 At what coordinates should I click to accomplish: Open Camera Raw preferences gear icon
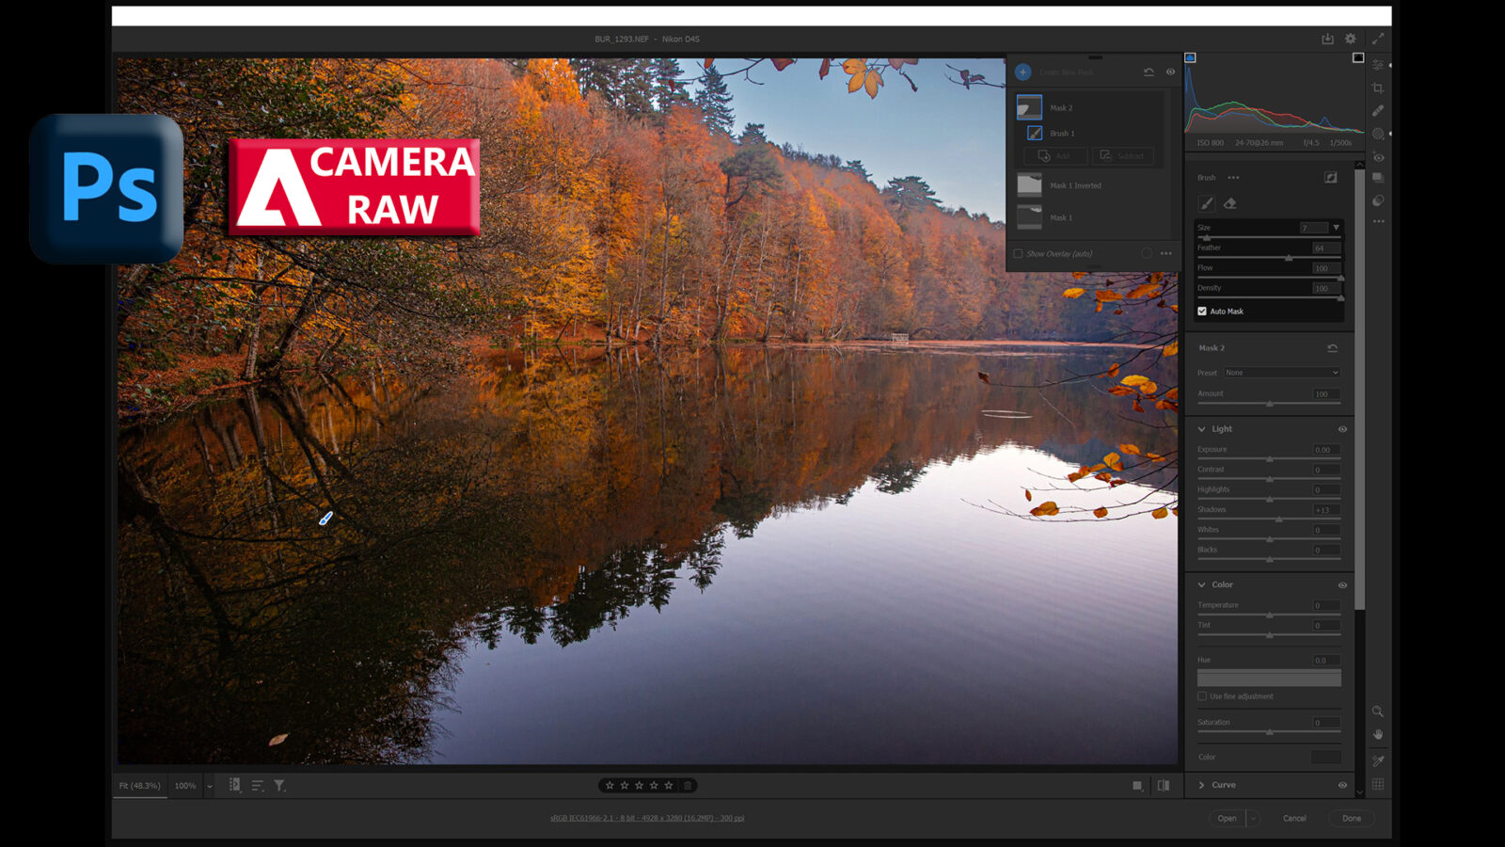tap(1351, 39)
